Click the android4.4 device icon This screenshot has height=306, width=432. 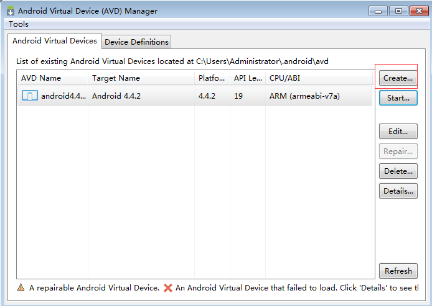(x=30, y=96)
